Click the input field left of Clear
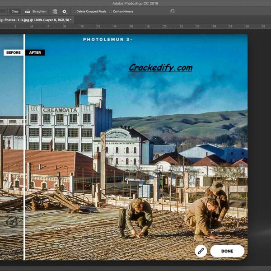This screenshot has width=271, height=271. click(3, 11)
